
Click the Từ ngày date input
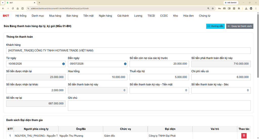36,64
